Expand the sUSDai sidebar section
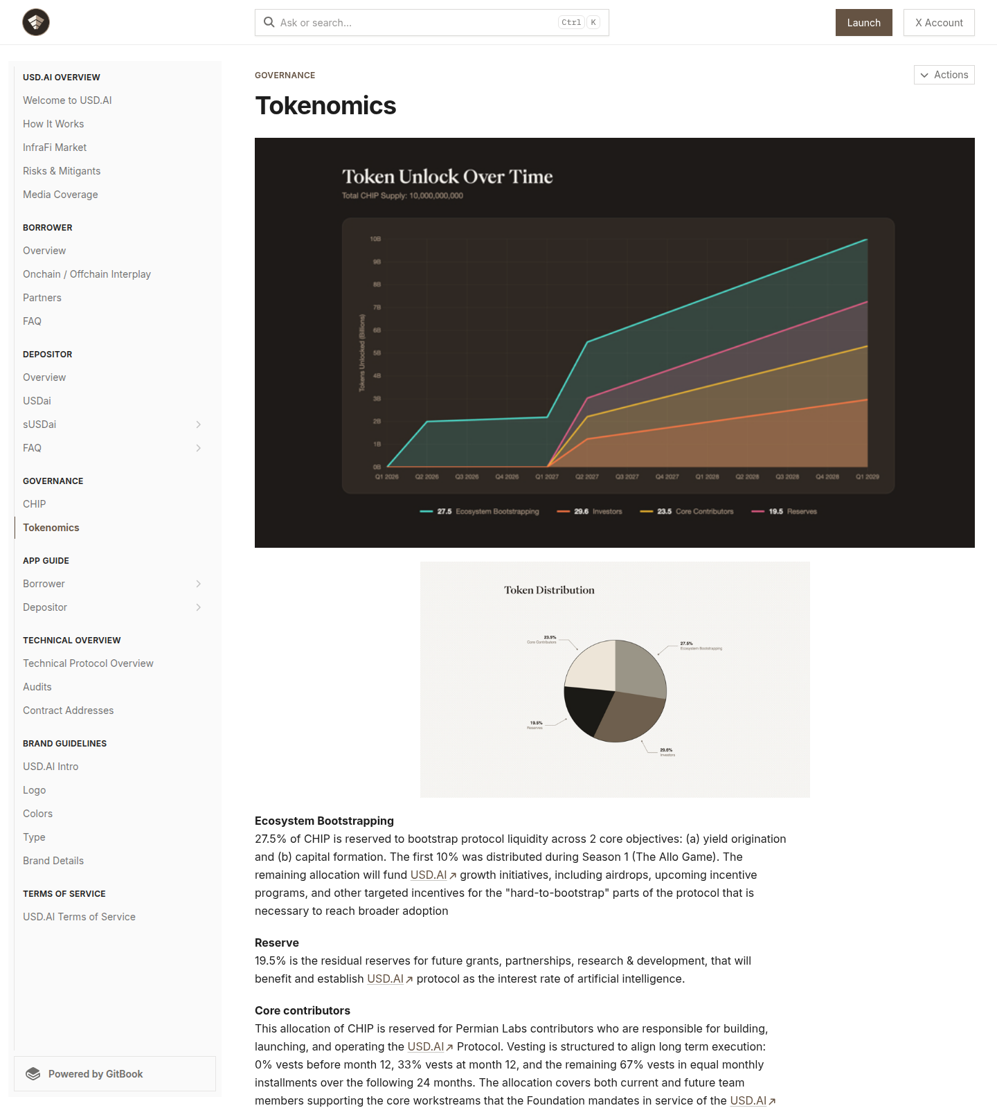The height and width of the screenshot is (1108, 997). [x=199, y=425]
